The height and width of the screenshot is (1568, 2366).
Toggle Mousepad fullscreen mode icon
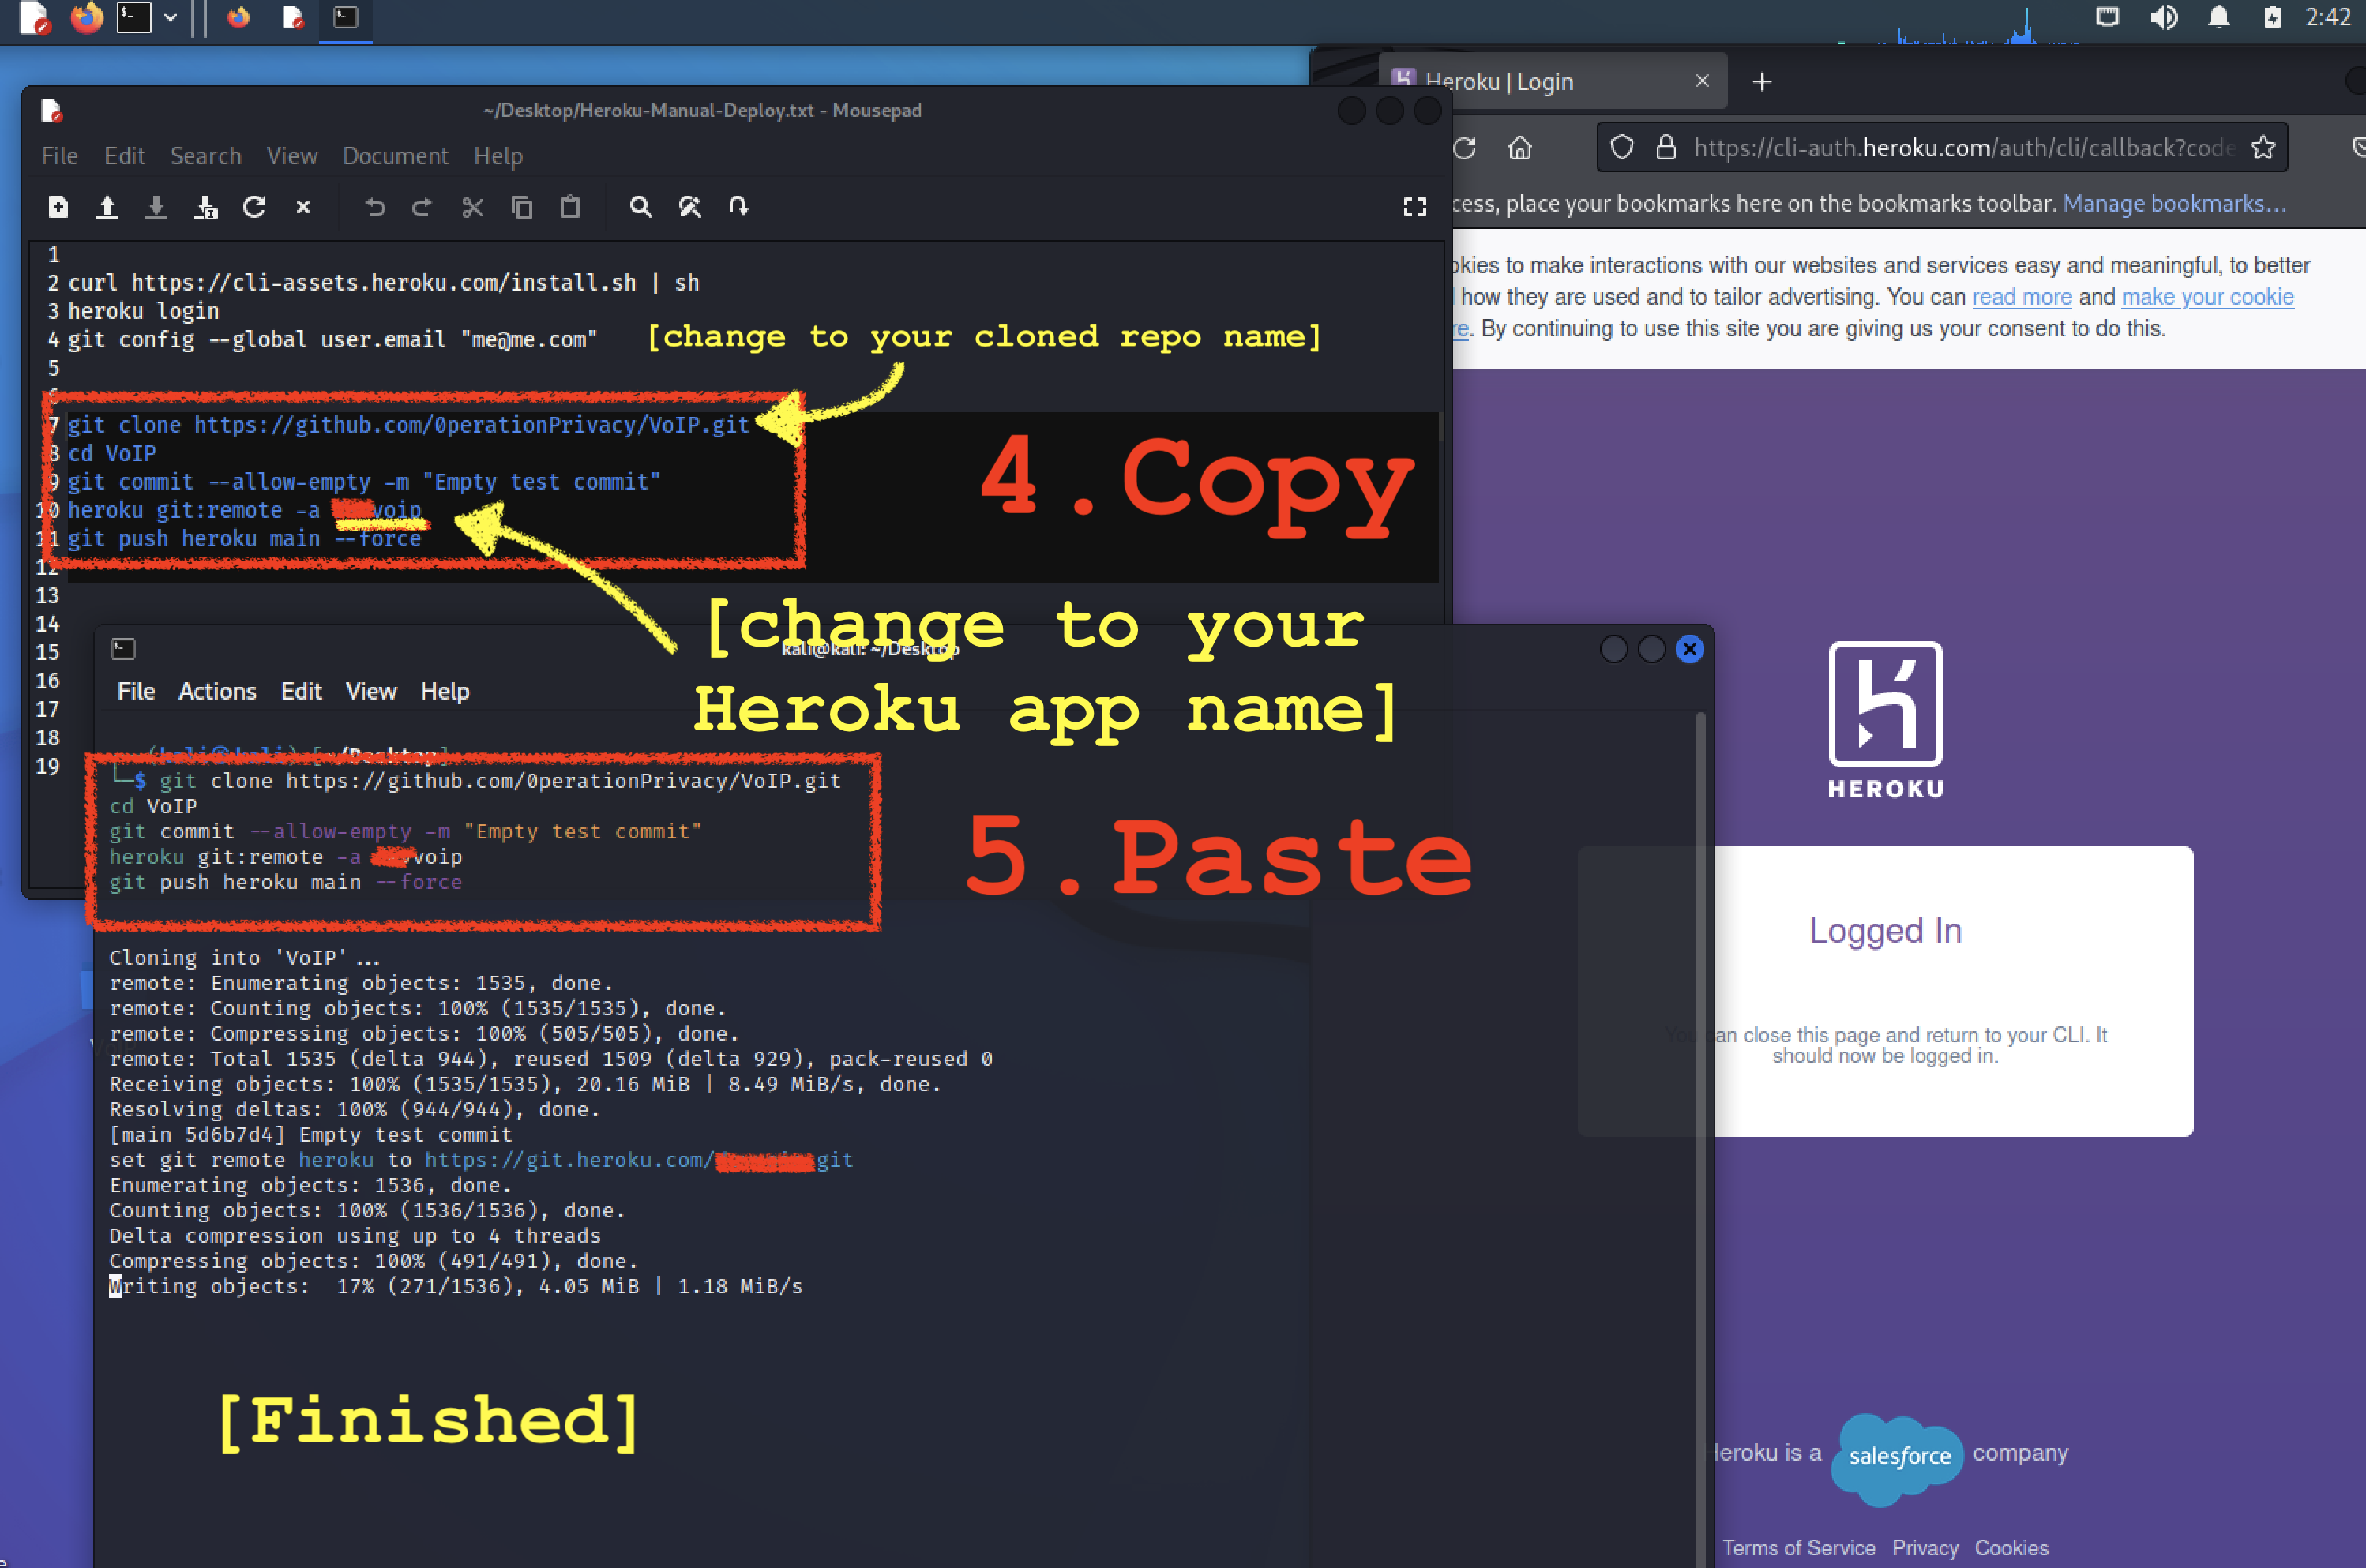click(x=1414, y=207)
